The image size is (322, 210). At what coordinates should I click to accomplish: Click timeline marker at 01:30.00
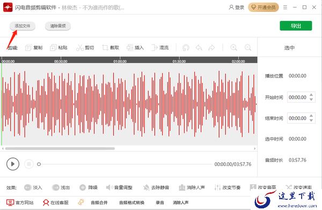179,61
